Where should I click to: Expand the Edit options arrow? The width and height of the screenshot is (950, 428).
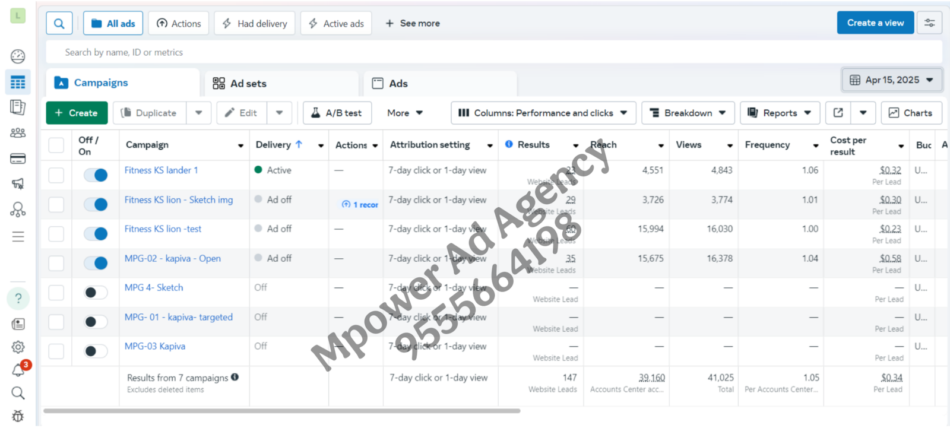click(279, 113)
